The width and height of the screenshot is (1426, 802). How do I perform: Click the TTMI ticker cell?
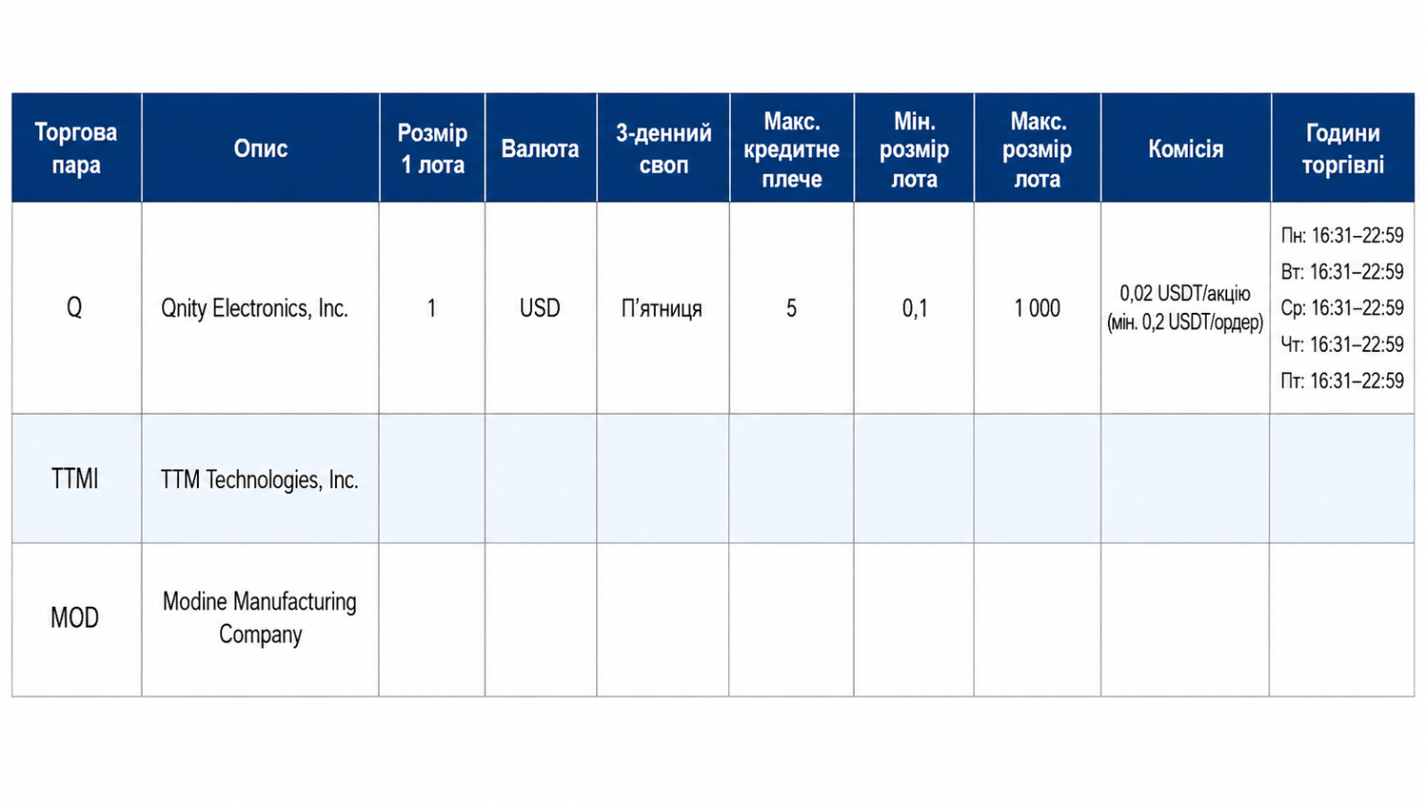[x=77, y=479]
